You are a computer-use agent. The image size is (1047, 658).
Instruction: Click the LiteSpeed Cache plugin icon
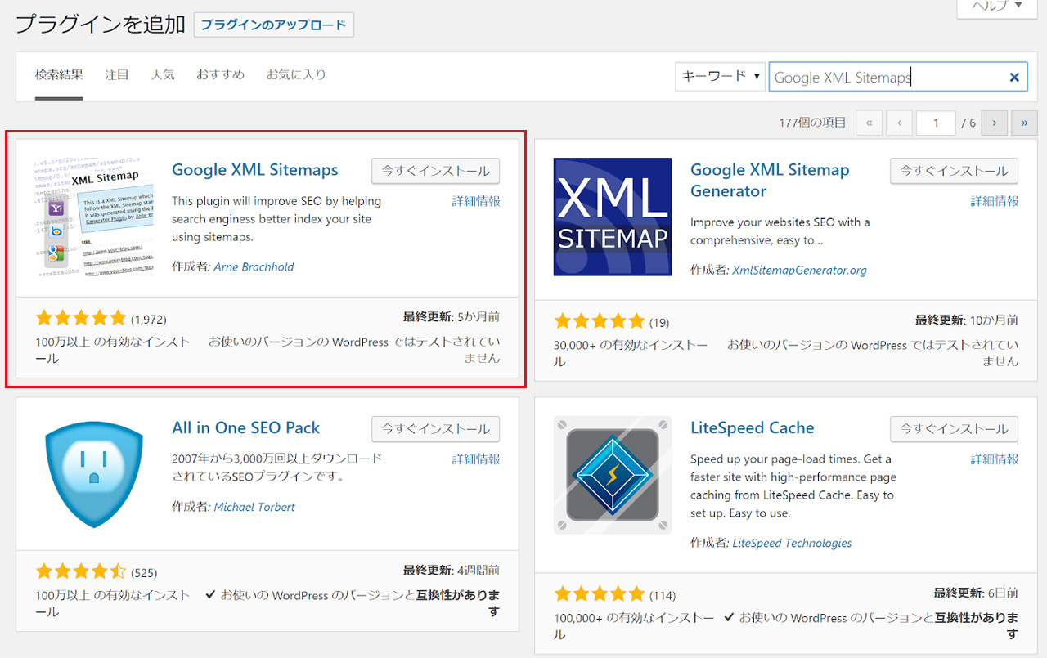coord(613,474)
